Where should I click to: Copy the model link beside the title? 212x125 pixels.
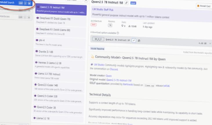tap(126, 3)
